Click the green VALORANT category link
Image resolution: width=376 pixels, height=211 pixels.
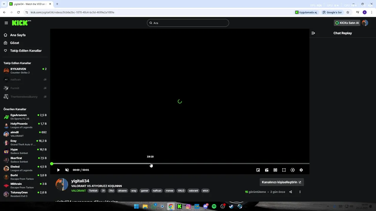78,190
